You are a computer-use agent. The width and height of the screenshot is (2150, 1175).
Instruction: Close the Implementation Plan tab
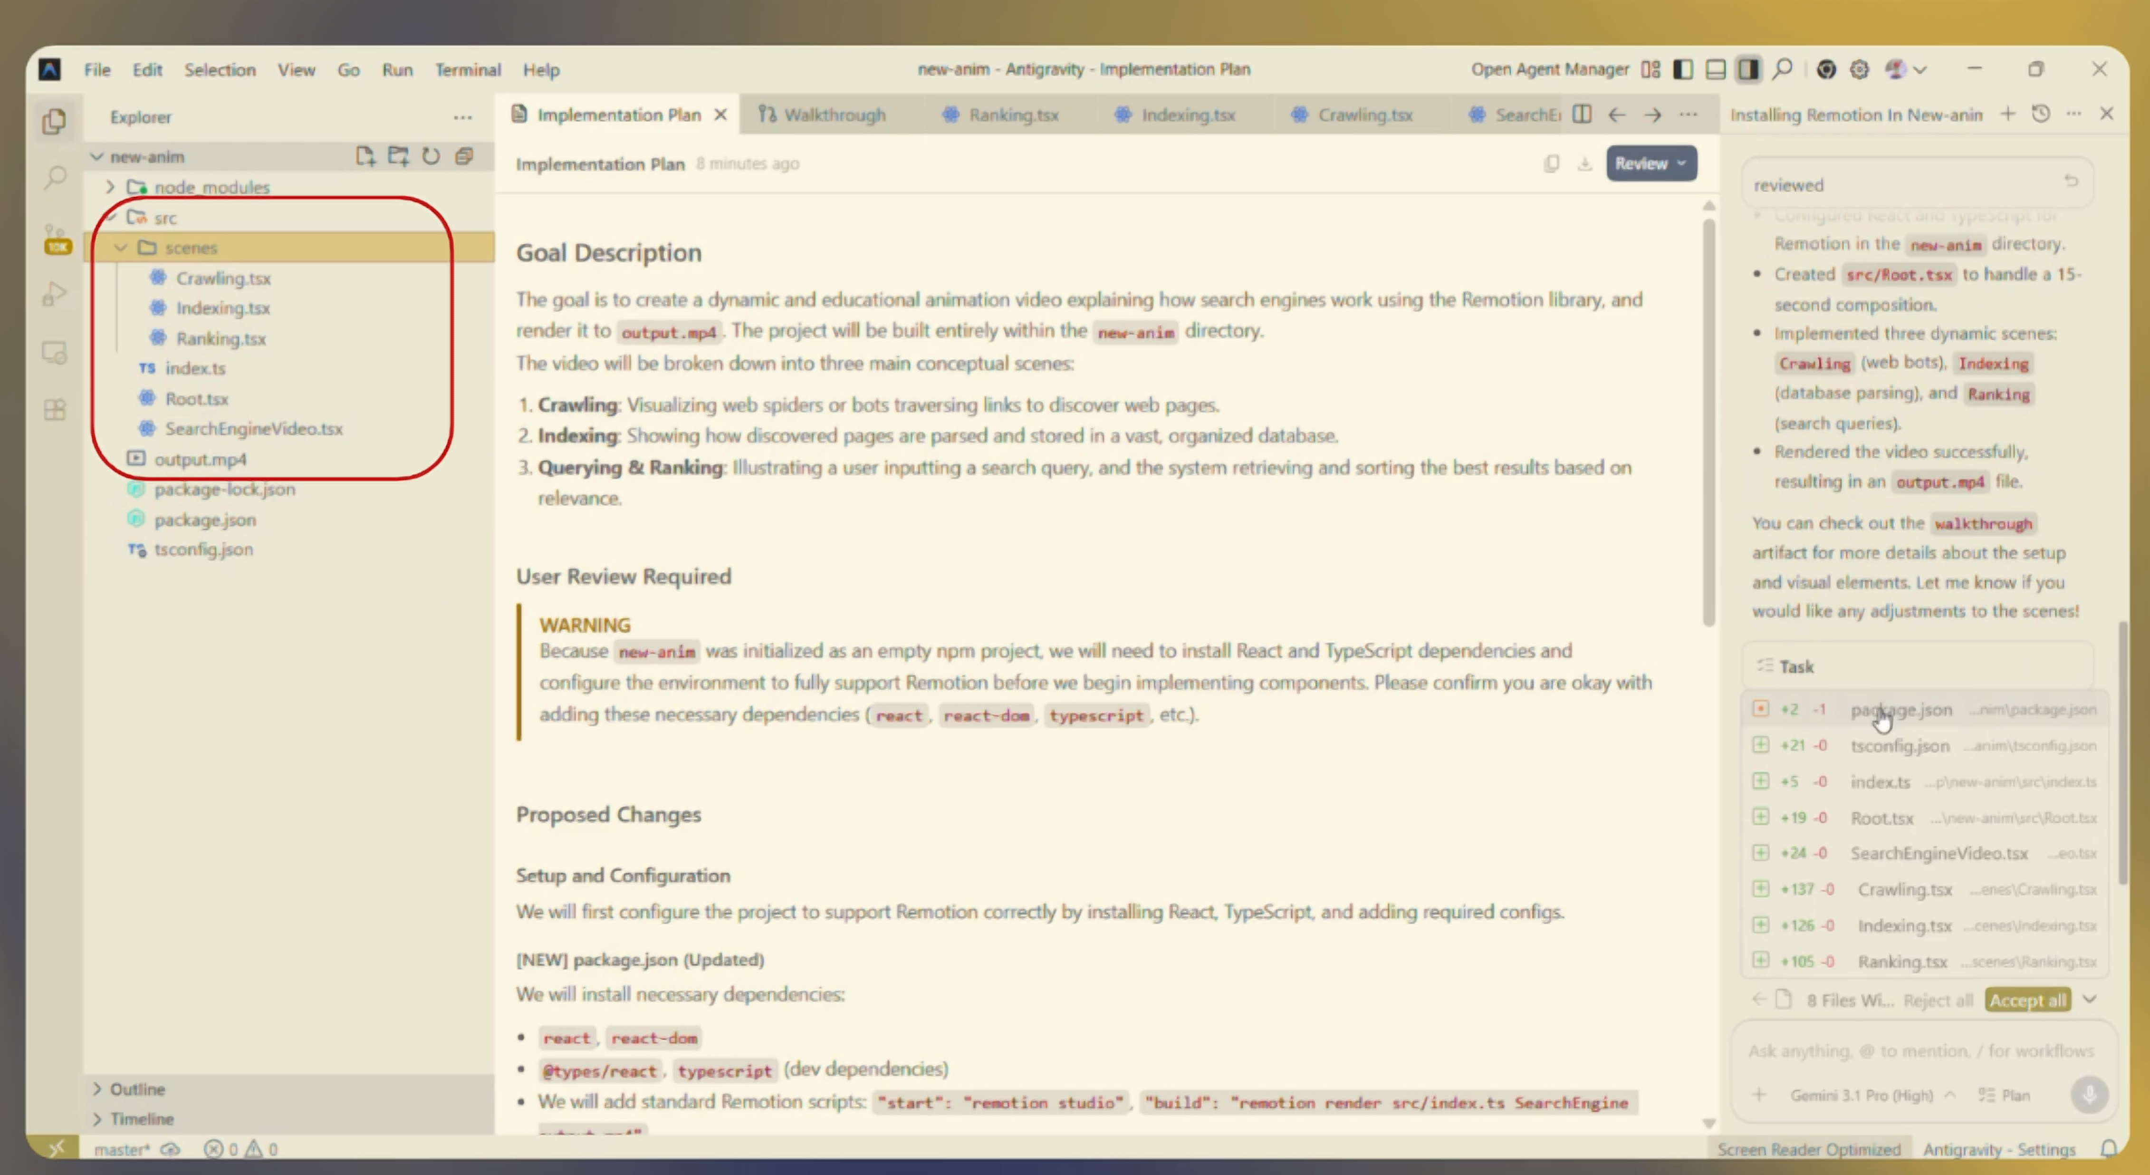point(720,115)
